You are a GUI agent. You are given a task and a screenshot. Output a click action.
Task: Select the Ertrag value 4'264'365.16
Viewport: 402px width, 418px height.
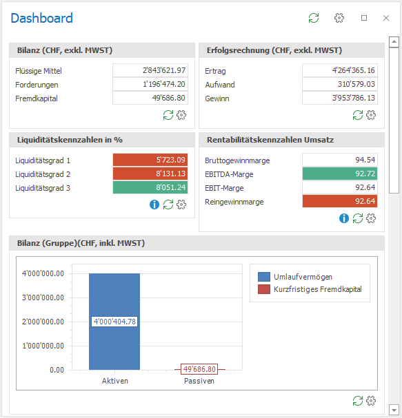[x=340, y=70]
